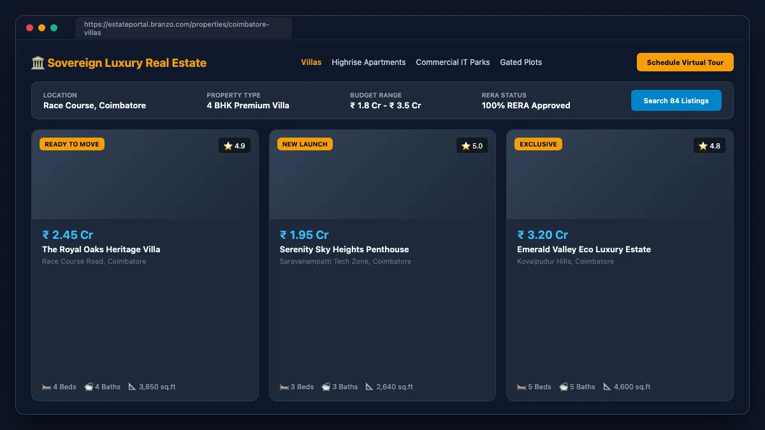Click Schedule Virtual Tour button

coord(685,62)
